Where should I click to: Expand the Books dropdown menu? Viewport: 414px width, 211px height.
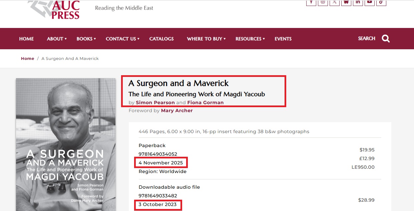[86, 39]
